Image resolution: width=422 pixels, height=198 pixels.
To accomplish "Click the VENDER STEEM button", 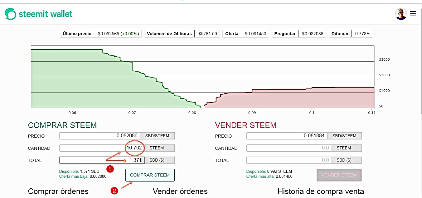I will point(339,175).
